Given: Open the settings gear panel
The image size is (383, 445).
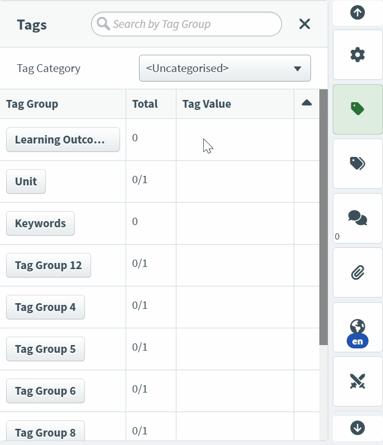Looking at the screenshot, I should [x=357, y=55].
